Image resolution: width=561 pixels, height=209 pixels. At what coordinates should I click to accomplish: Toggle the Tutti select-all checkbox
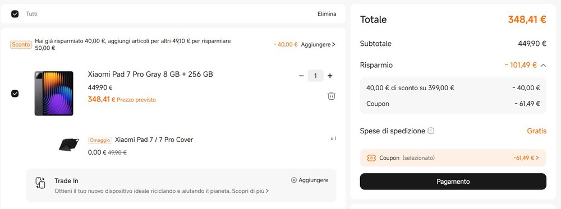pos(15,14)
